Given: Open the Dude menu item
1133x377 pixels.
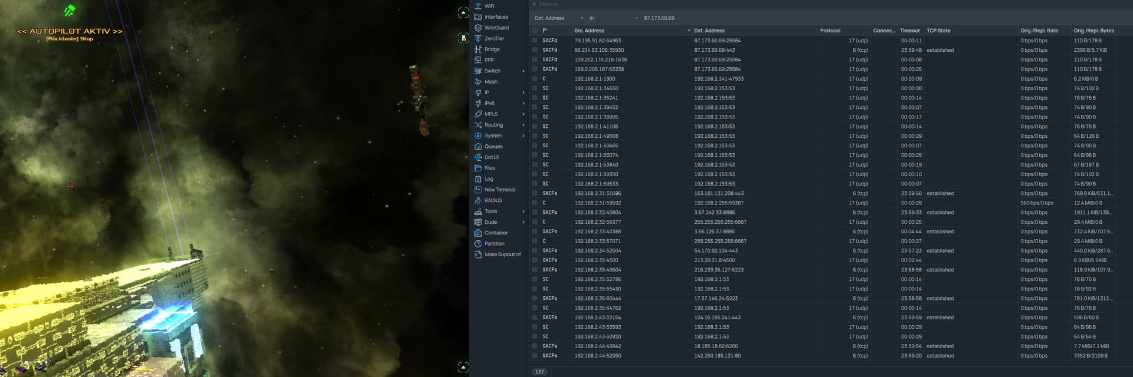Looking at the screenshot, I should (x=499, y=222).
